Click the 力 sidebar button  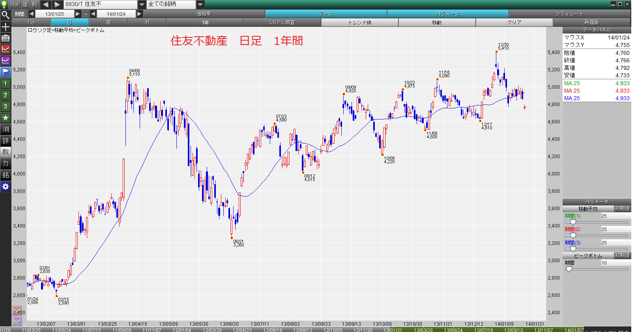(6, 164)
